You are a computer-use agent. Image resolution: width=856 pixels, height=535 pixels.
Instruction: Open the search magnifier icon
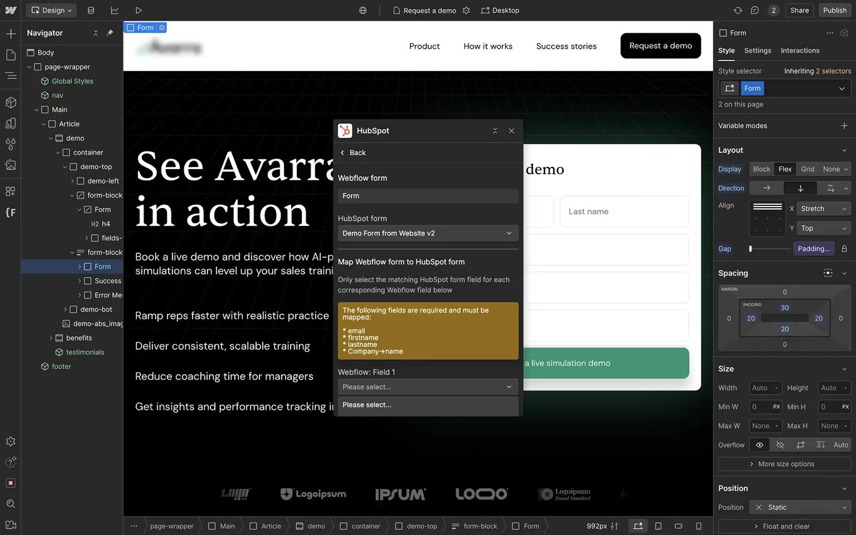point(11,504)
